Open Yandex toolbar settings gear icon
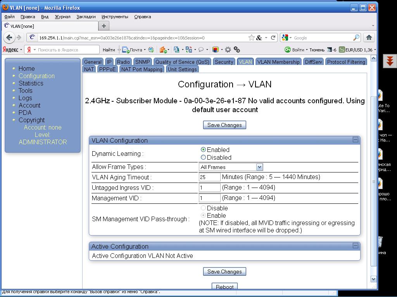 coord(228,49)
